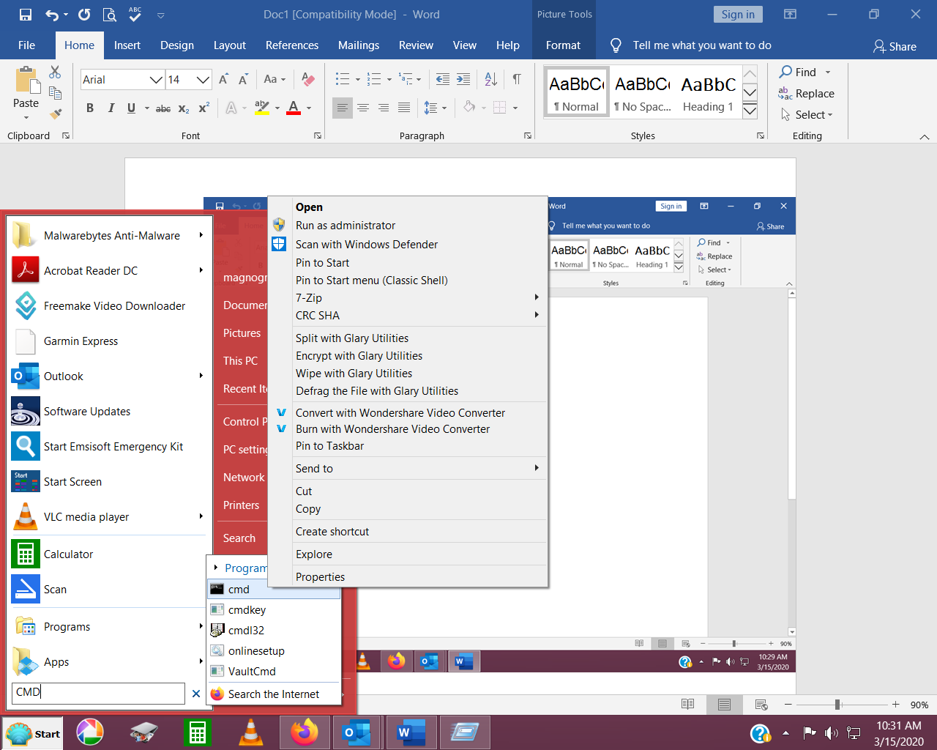
Task: Open the Font size dropdown showing 14
Action: 203,79
